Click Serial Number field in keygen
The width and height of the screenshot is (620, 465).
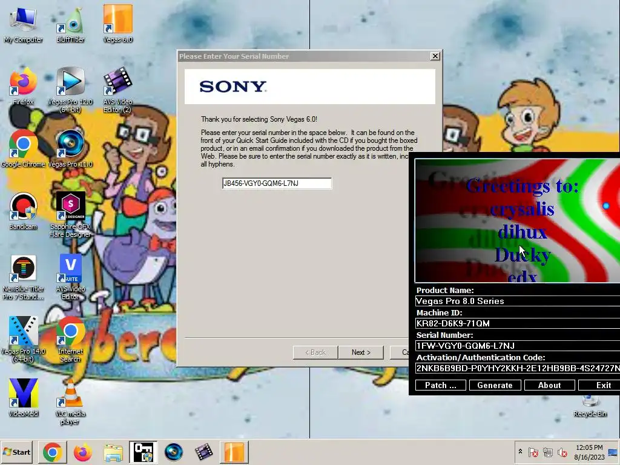coord(518,346)
